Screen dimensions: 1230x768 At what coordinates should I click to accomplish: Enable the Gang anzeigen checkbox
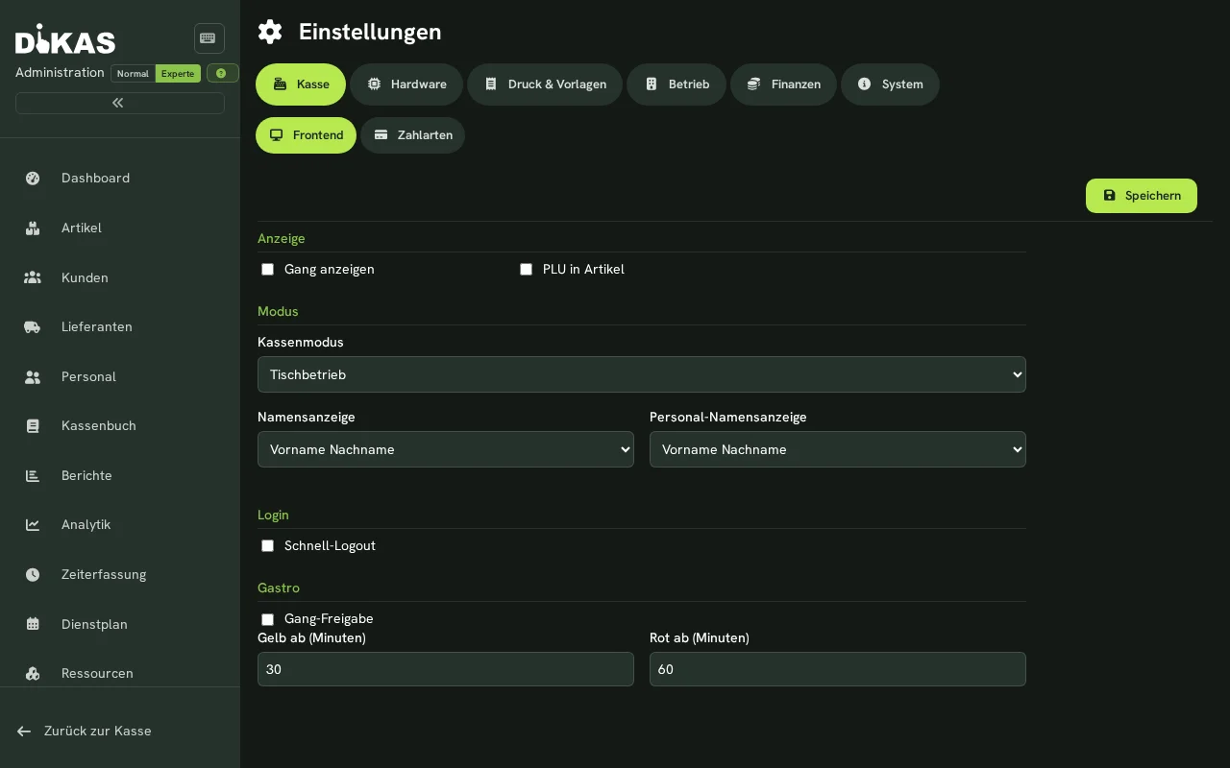click(268, 270)
